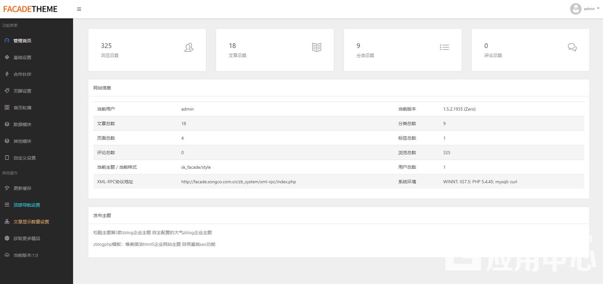Open 松酷主题第3款zblog企业主题 link
The height and width of the screenshot is (284, 603).
pyautogui.click(x=152, y=233)
